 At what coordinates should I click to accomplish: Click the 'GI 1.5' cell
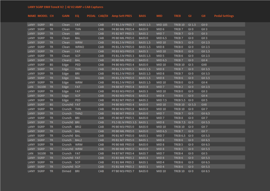coord(192,25)
